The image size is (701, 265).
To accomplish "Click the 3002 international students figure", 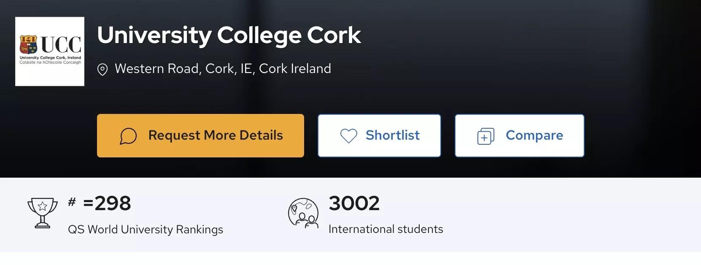I will tap(354, 203).
